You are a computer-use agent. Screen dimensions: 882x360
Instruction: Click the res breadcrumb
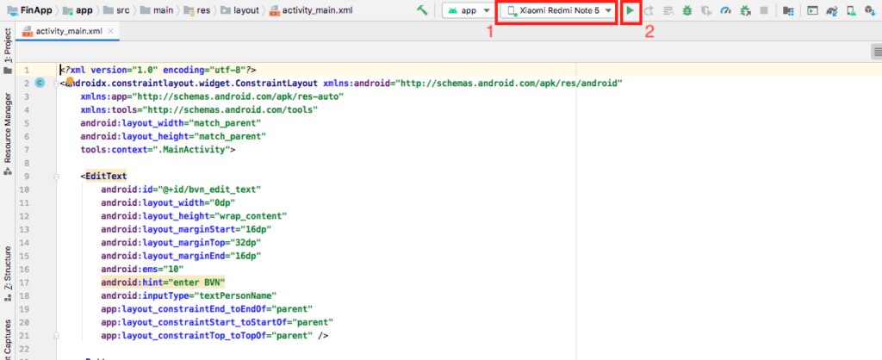pos(196,10)
